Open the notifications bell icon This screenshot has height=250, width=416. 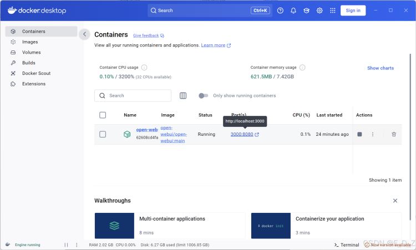[293, 11]
